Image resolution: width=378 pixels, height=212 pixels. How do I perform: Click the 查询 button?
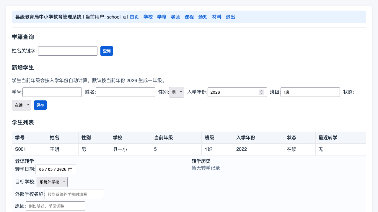(107, 51)
